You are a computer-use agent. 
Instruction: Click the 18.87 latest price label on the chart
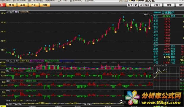(146, 14)
